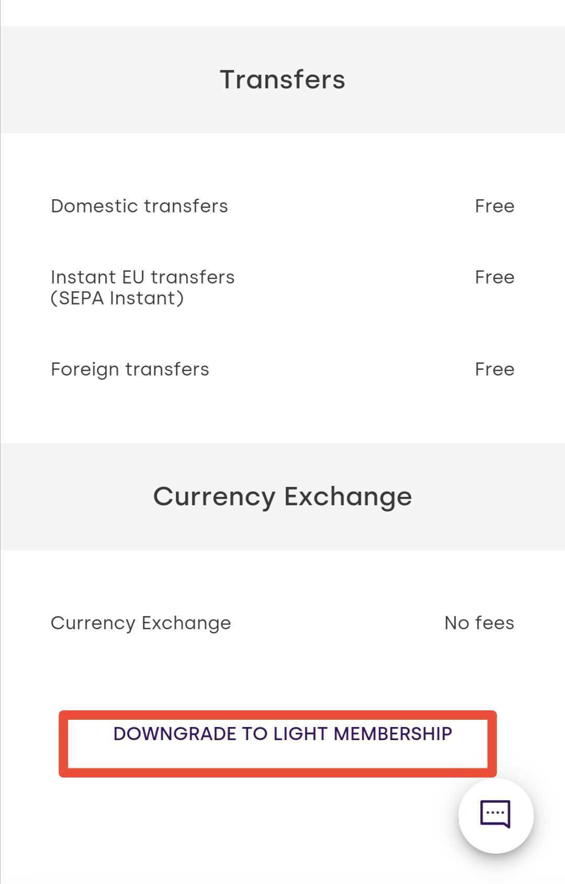Select the Domestic transfers row label
The image size is (565, 884).
click(139, 206)
